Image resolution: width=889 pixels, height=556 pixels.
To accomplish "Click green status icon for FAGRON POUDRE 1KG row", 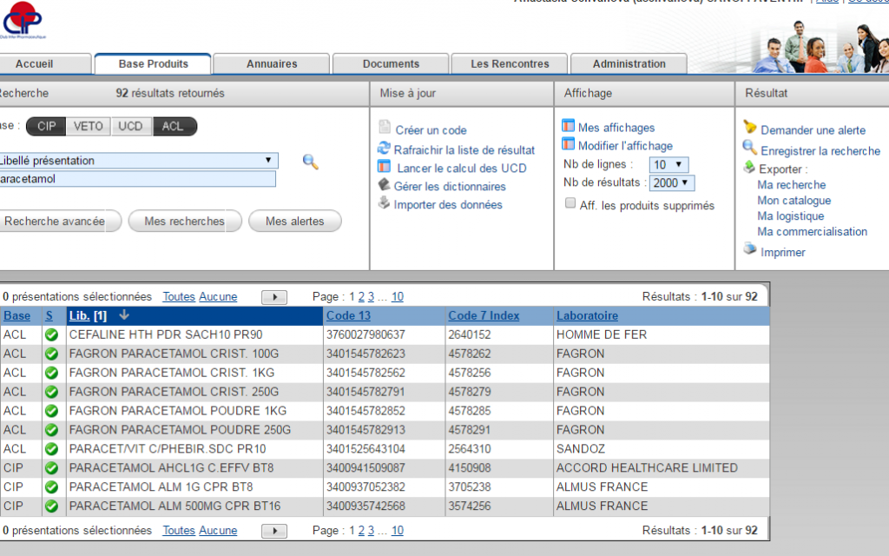I will click(x=51, y=411).
